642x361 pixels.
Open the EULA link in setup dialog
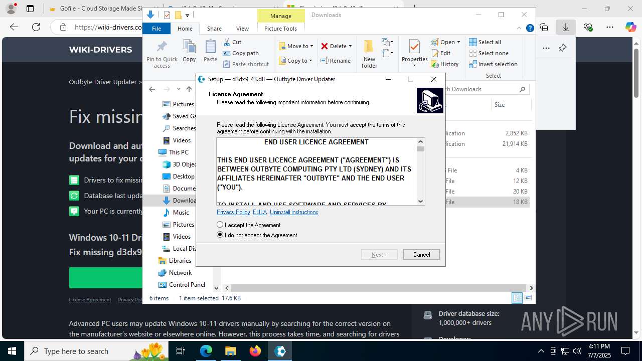260,212
